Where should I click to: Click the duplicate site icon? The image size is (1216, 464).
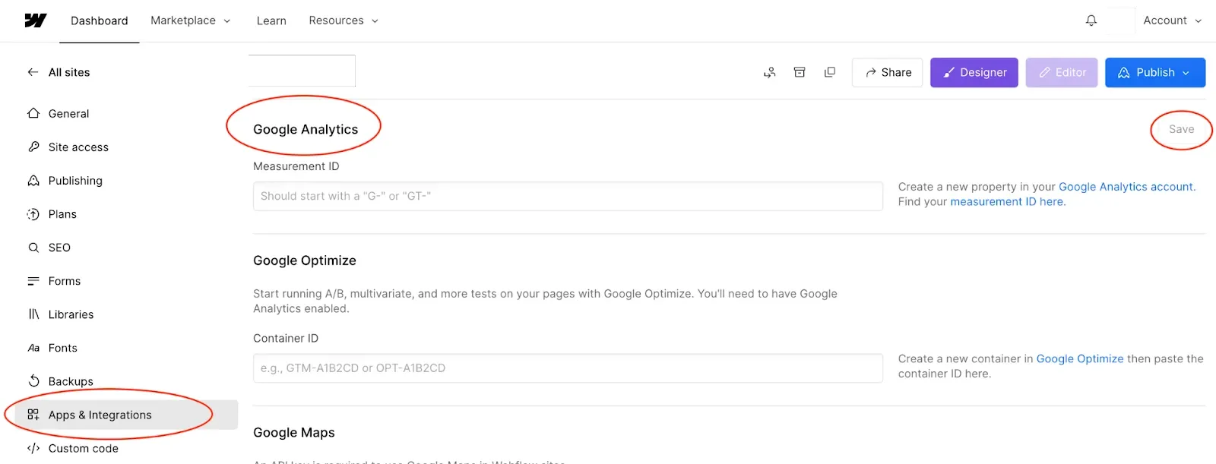830,72
